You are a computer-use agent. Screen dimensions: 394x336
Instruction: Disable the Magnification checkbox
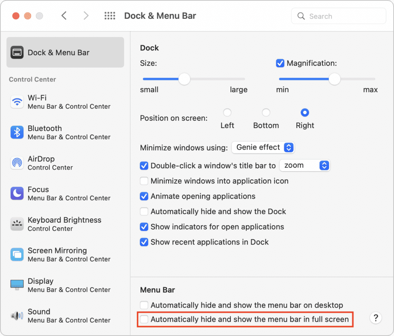coord(280,63)
